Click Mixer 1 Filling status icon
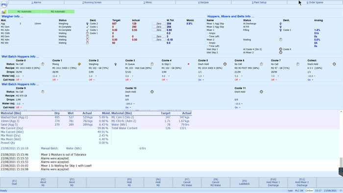The width and height of the screenshot is (343, 193). (x=281, y=30)
